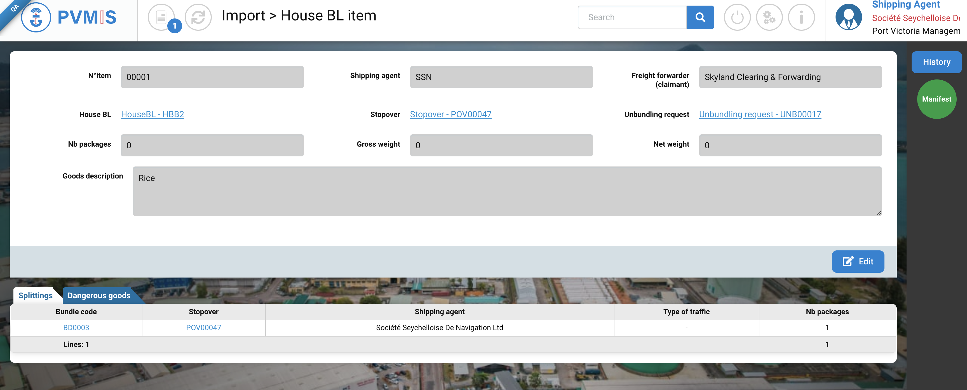Image resolution: width=967 pixels, height=390 pixels.
Task: Click the shipping agent user avatar
Action: click(848, 17)
